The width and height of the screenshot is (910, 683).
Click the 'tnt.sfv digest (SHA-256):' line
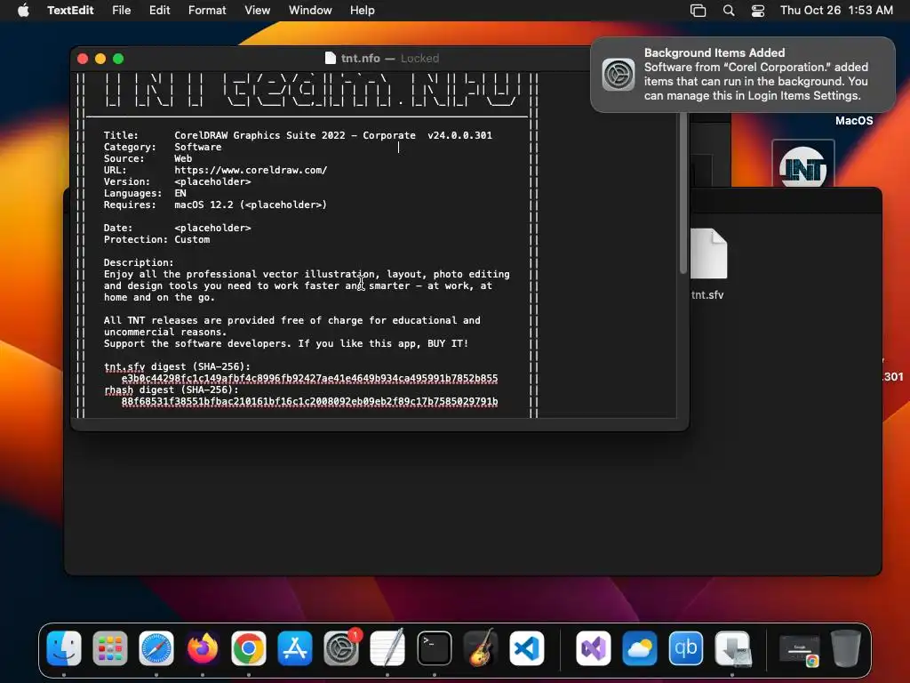(x=177, y=366)
